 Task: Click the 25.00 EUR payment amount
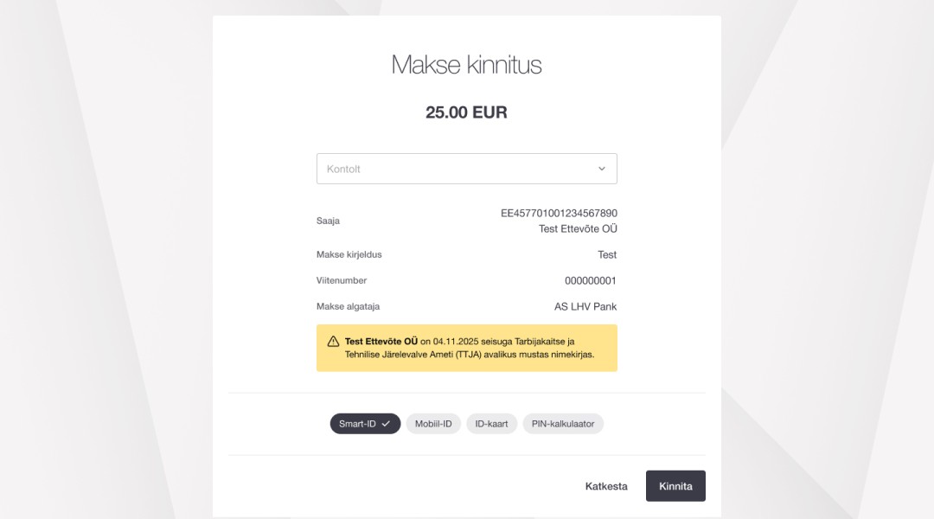[466, 112]
